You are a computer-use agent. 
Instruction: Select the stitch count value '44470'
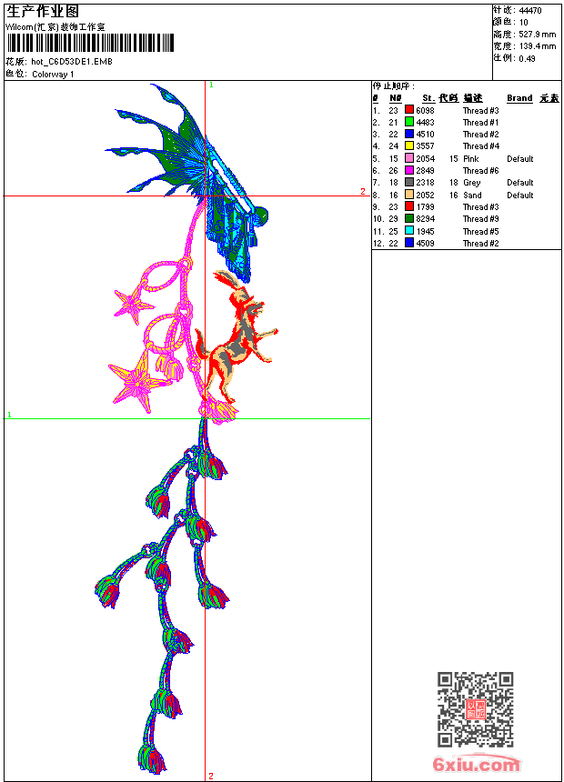click(530, 10)
